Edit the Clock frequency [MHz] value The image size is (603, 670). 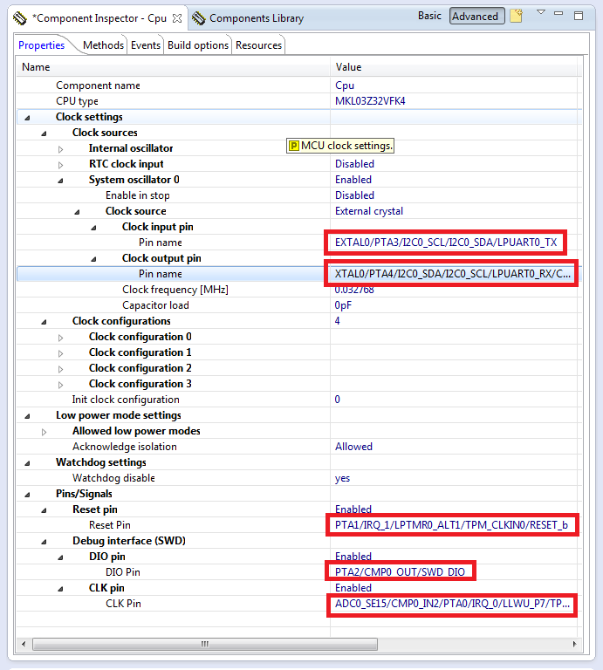[x=354, y=291]
